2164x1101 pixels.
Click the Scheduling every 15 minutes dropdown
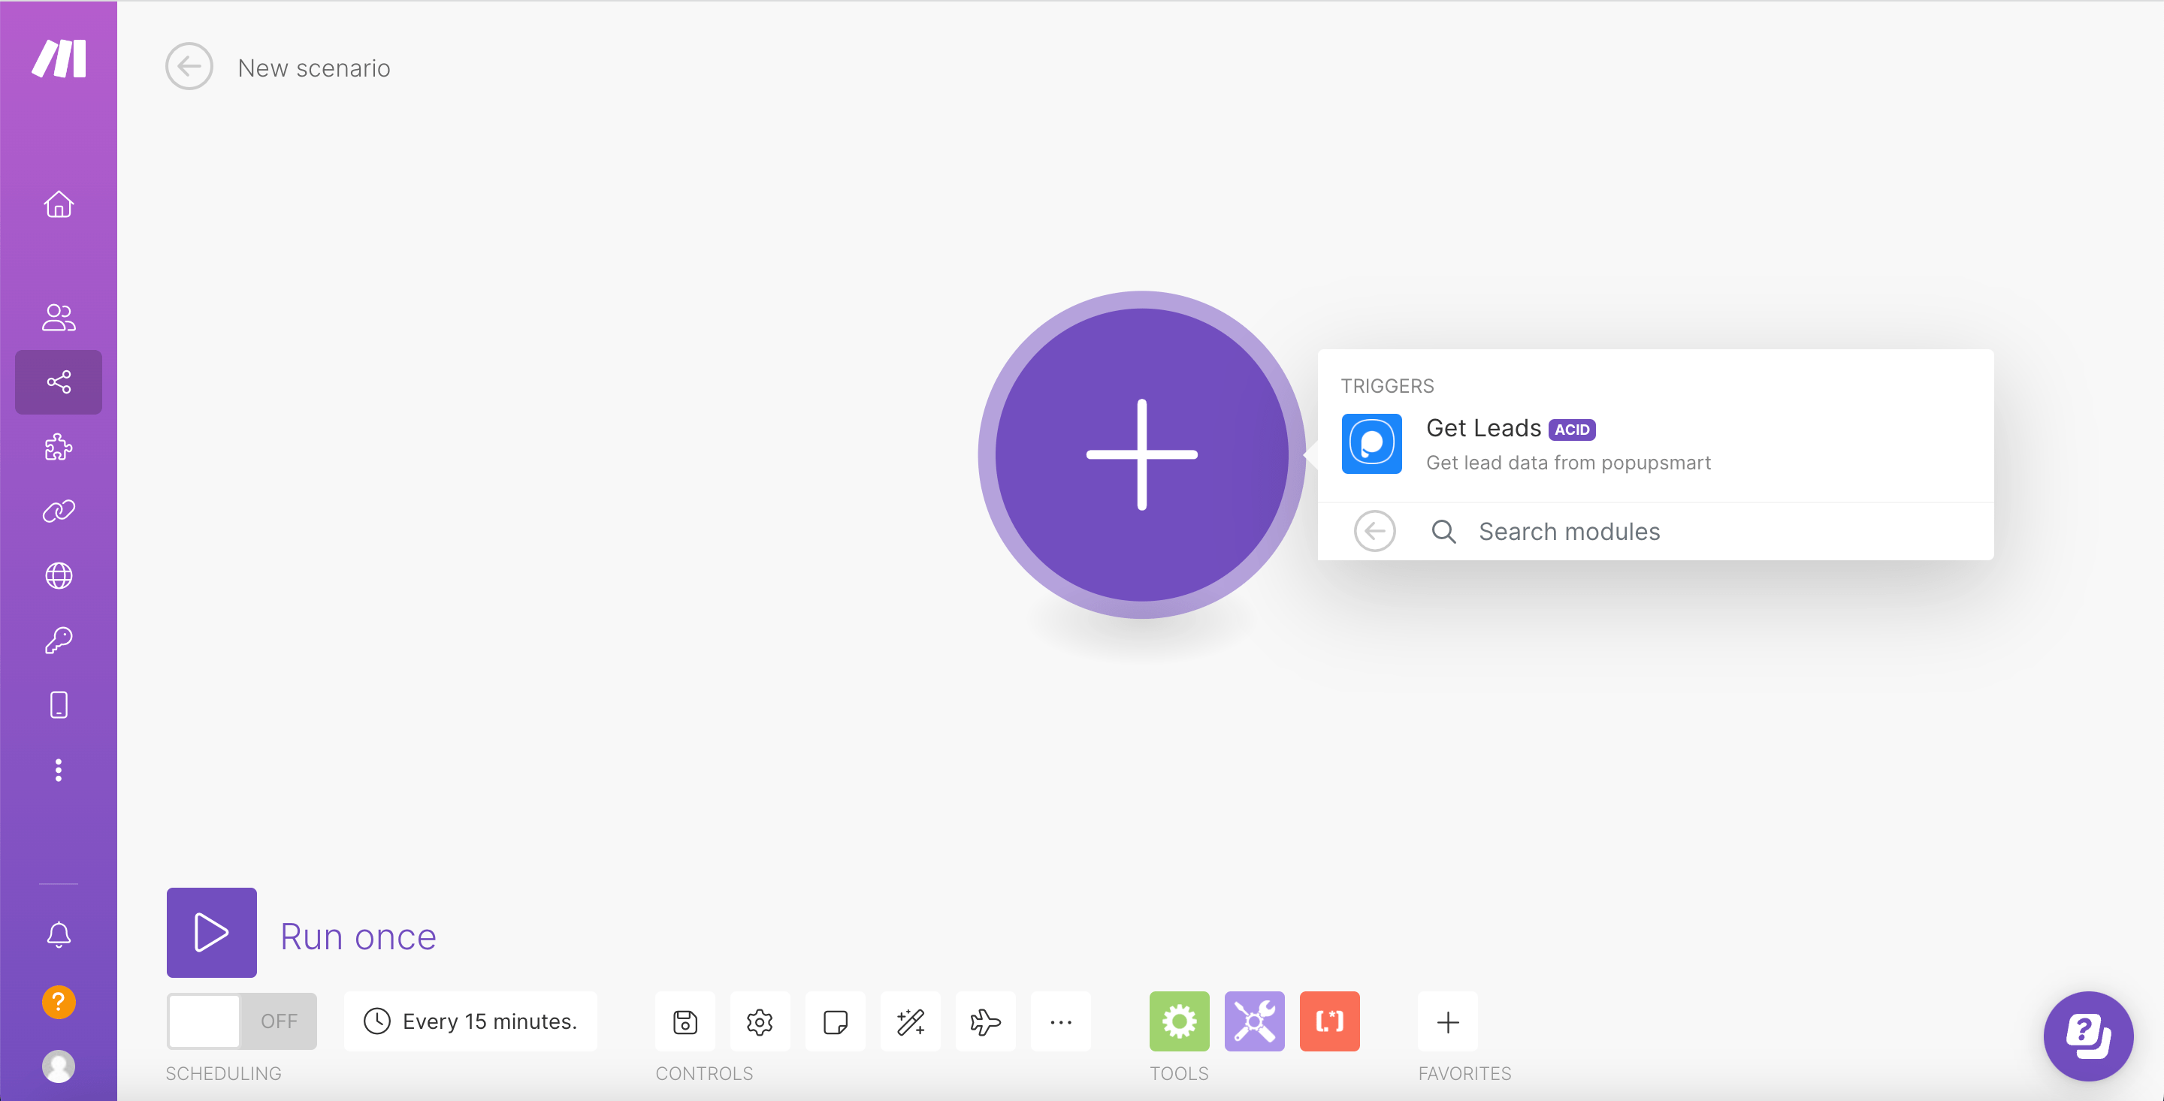[x=469, y=1021]
